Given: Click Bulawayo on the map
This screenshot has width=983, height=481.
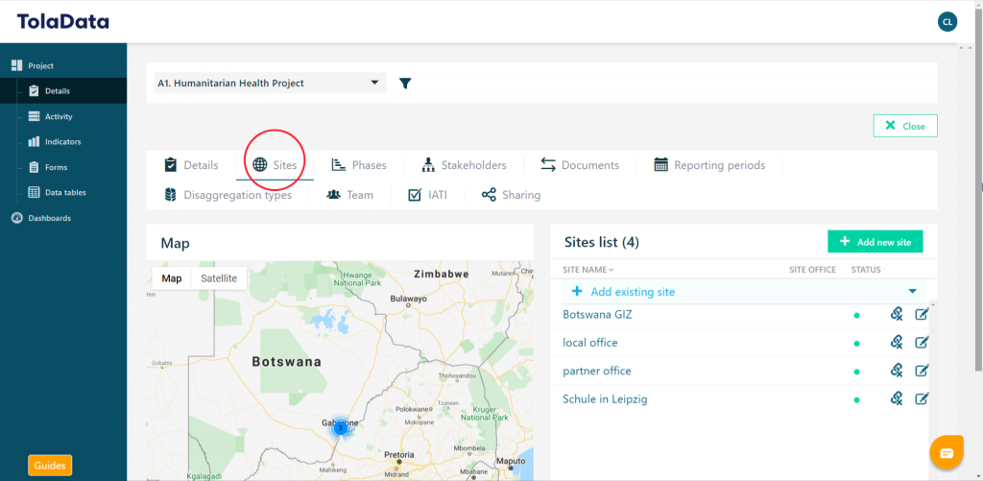Looking at the screenshot, I should (x=408, y=300).
